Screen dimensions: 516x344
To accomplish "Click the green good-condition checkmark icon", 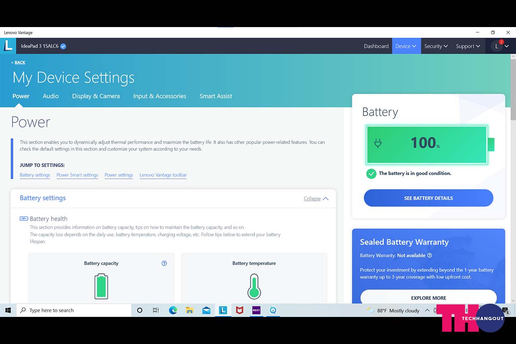I will click(x=371, y=174).
